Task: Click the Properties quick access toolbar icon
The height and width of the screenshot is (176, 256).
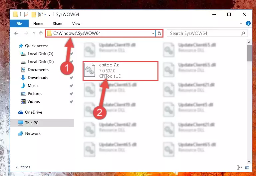Action: tap(26, 15)
